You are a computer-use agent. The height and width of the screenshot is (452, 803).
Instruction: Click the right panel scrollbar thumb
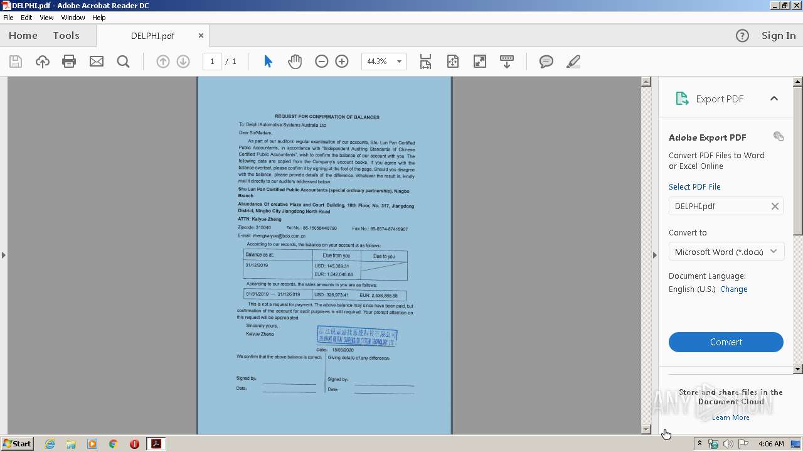[798, 160]
